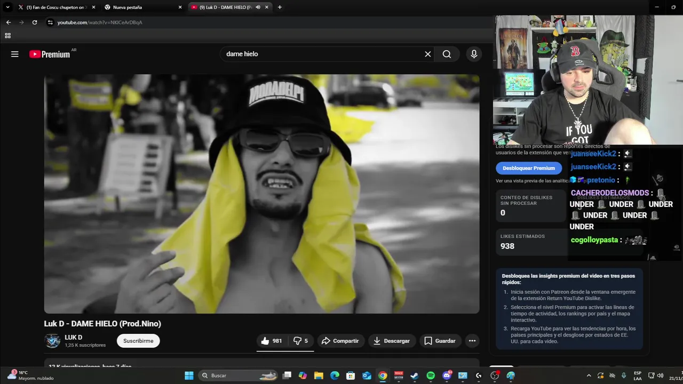683x384 pixels.
Task: Close the 'Nueva pestaña' tab
Action: [x=180, y=7]
